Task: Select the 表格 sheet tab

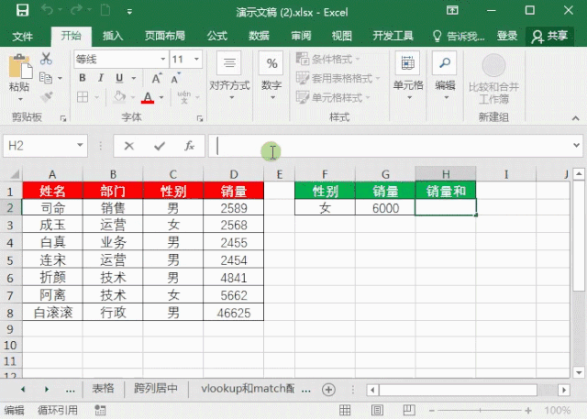Action: coord(103,389)
